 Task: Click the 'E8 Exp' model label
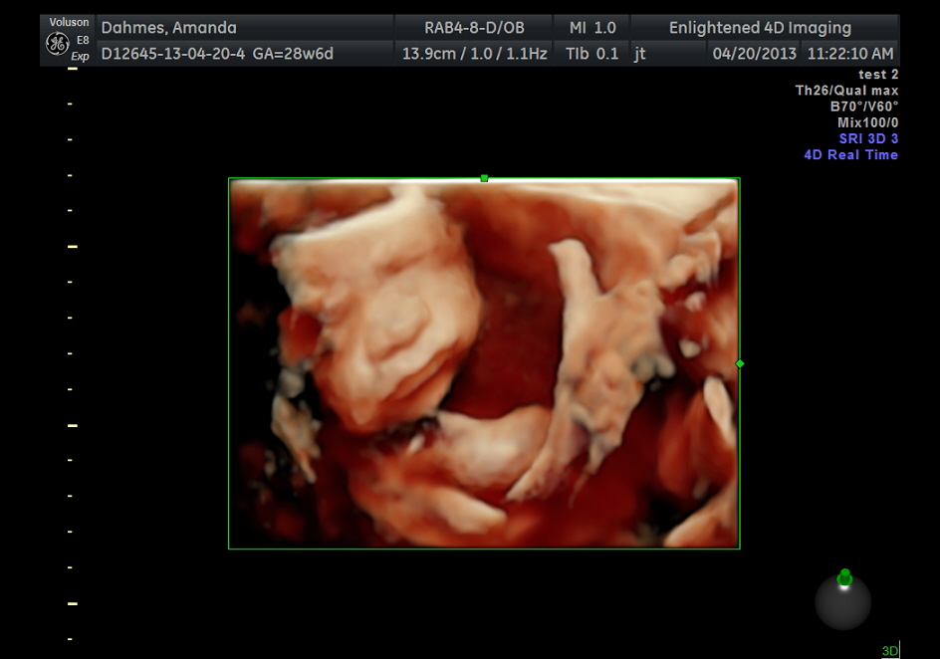pos(81,49)
